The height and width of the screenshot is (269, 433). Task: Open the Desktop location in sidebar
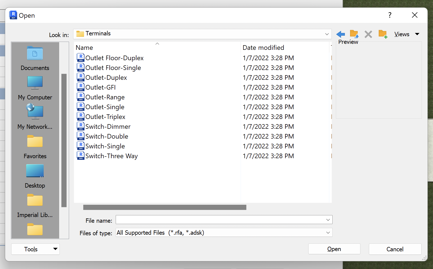pyautogui.click(x=35, y=176)
